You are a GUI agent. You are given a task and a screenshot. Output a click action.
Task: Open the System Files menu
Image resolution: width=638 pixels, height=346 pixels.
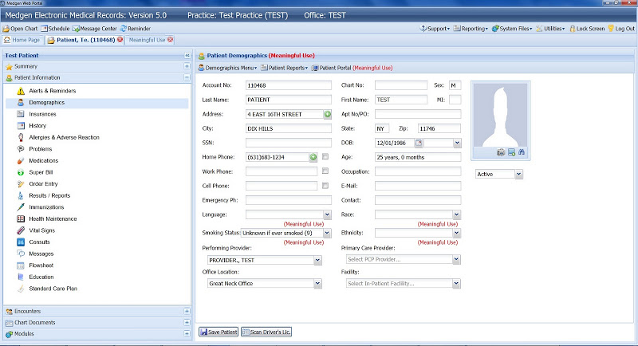(512, 29)
